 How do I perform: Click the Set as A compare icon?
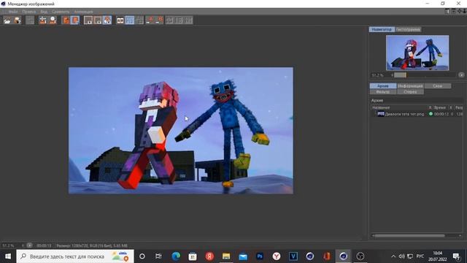coord(150,20)
